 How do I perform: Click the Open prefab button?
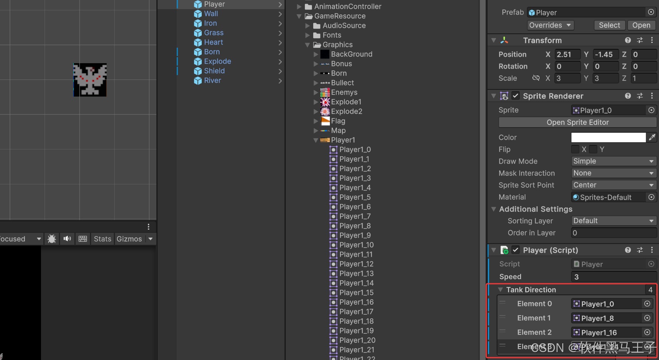click(x=641, y=25)
